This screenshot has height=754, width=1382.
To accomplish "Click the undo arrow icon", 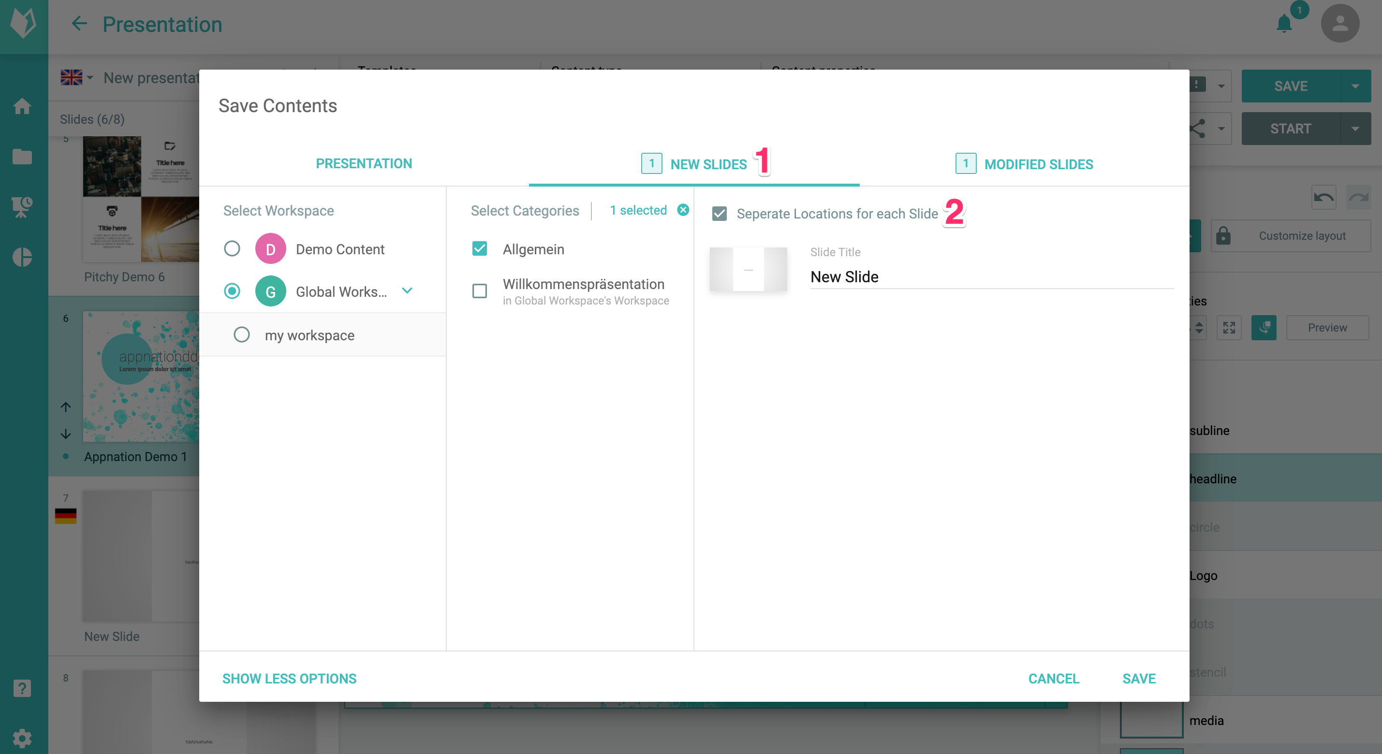I will [1323, 197].
